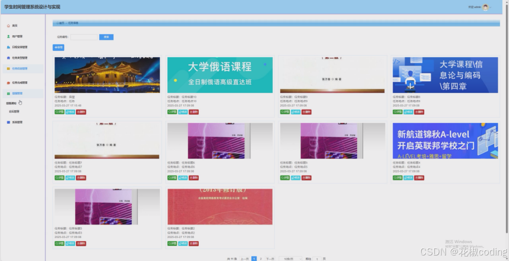Click the home icon beside 首页
Image resolution: width=509 pixels, height=261 pixels.
pos(8,26)
